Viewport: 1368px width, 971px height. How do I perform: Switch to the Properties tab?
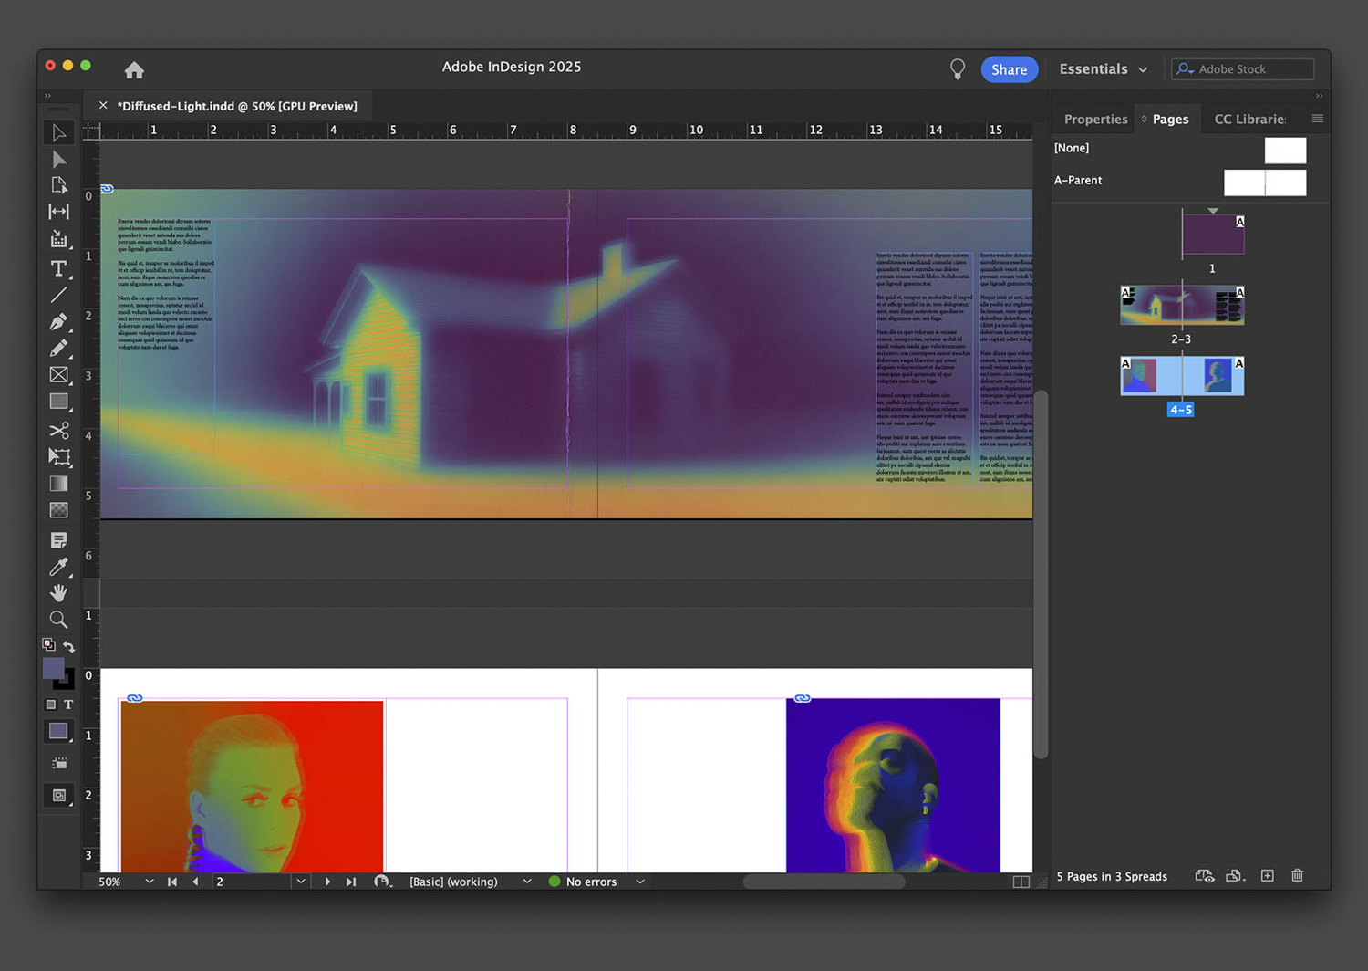click(x=1095, y=120)
